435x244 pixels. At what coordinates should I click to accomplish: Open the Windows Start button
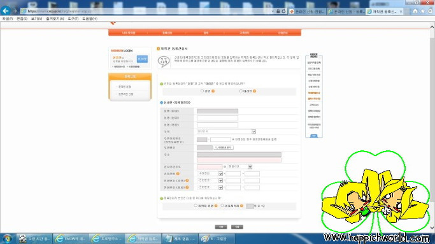tap(7, 238)
